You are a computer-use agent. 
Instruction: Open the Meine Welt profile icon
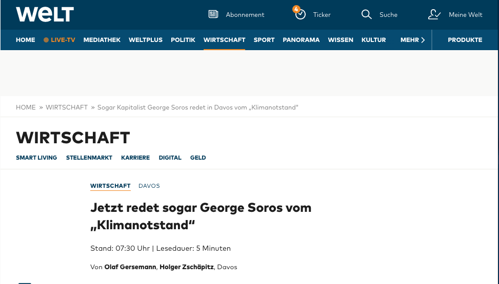pyautogui.click(x=434, y=14)
